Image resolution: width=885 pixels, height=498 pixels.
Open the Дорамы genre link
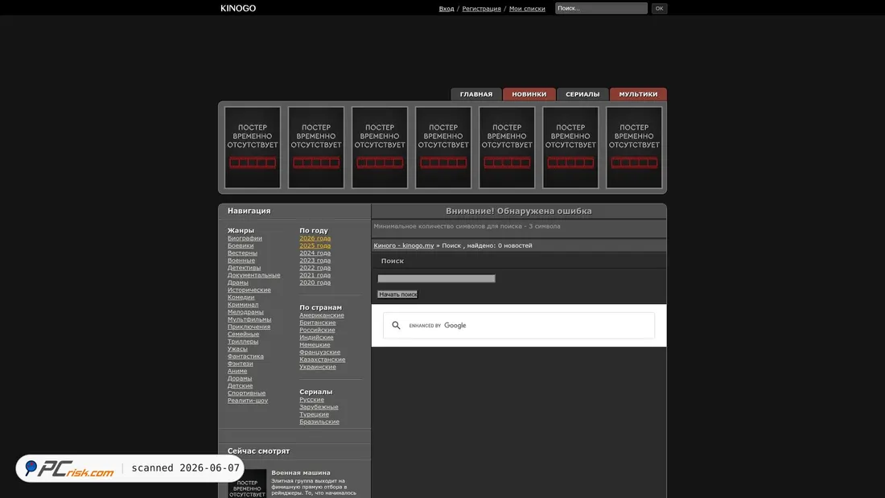[x=239, y=378]
